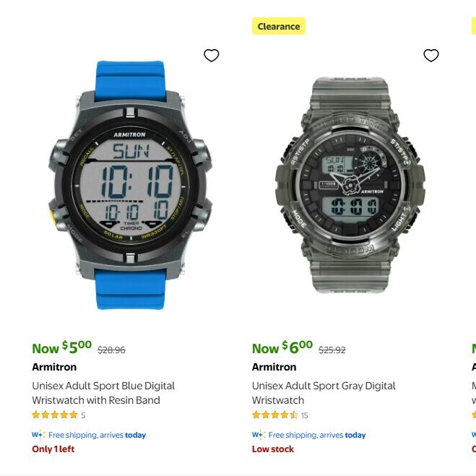Open the blue digital wristwatch product image

click(x=130, y=185)
